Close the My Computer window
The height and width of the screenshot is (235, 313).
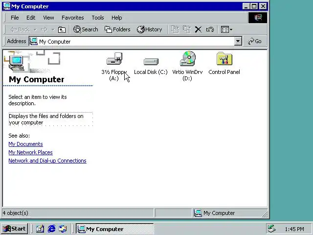(x=263, y=6)
